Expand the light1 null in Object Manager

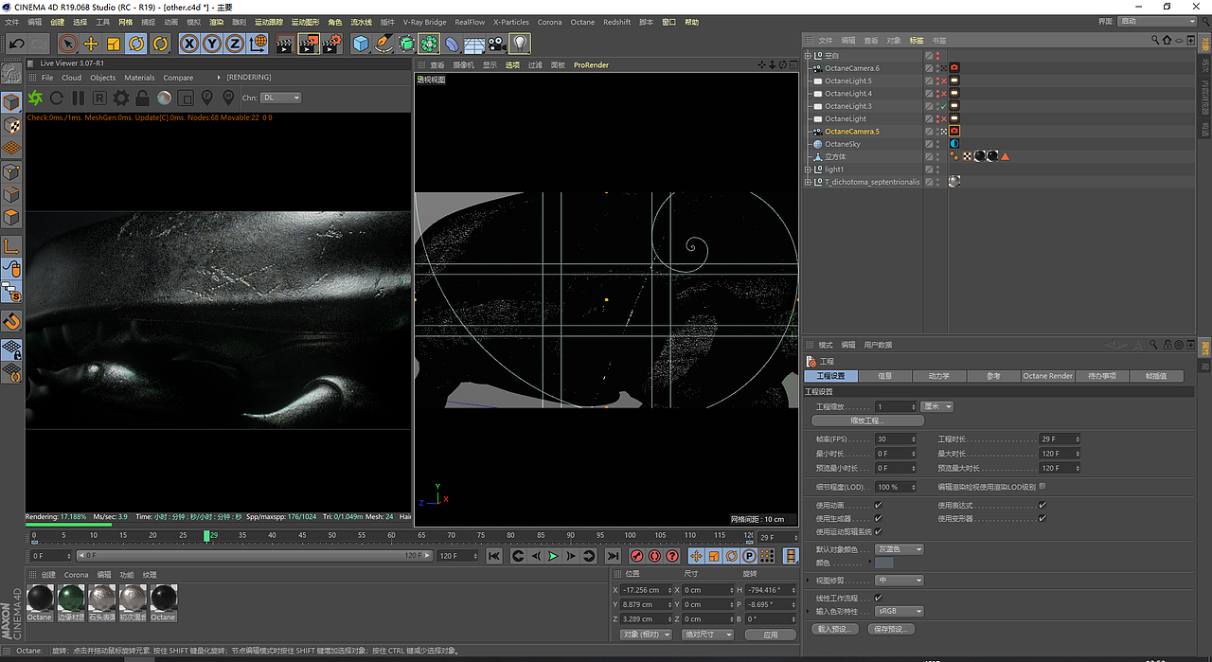point(809,170)
